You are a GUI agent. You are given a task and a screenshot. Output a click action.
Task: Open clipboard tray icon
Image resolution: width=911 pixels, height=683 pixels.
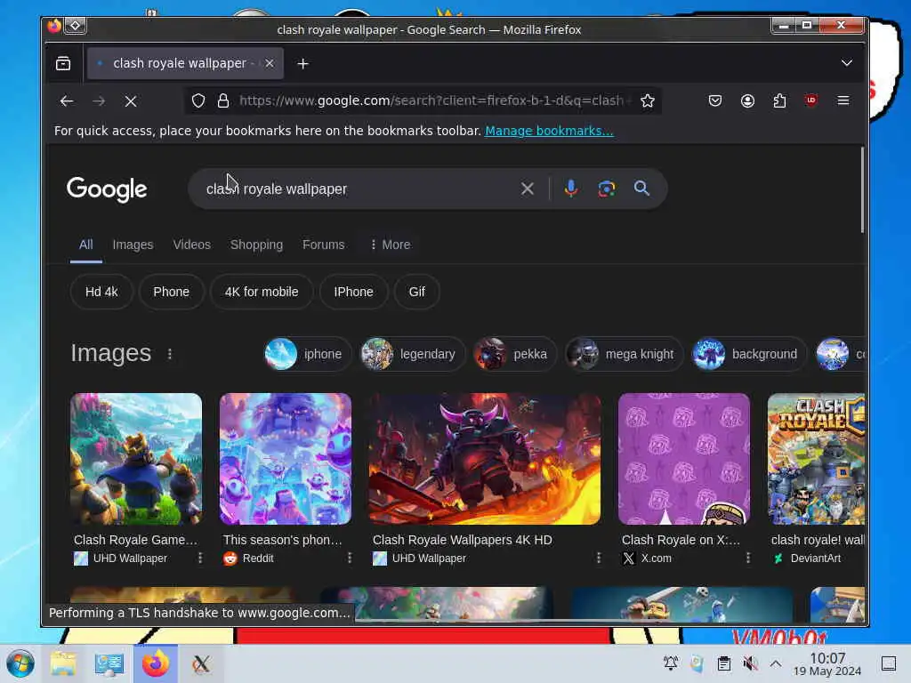(723, 663)
